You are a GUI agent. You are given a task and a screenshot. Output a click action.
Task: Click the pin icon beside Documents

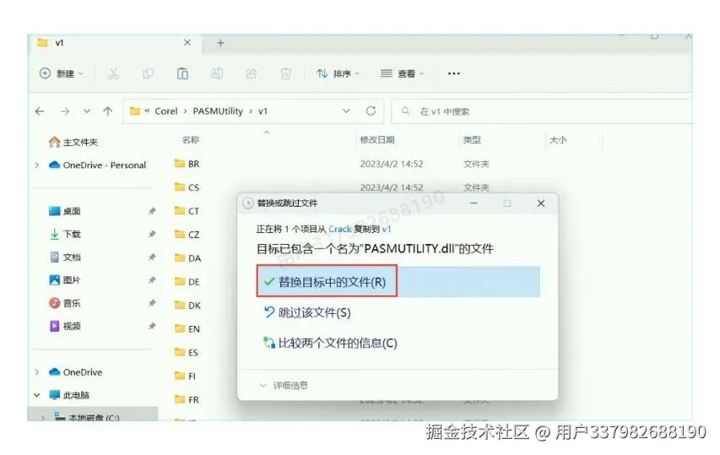click(x=152, y=257)
